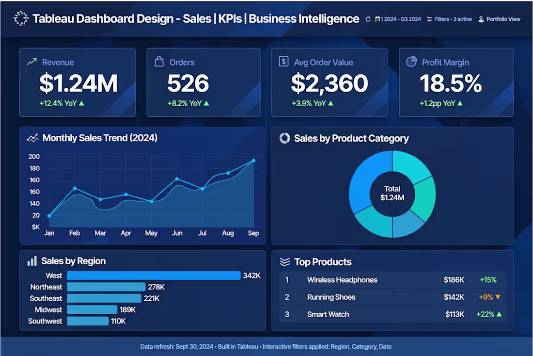Screen dimensions: 533x356
Task: Click the West region bar
Action: click(154, 275)
